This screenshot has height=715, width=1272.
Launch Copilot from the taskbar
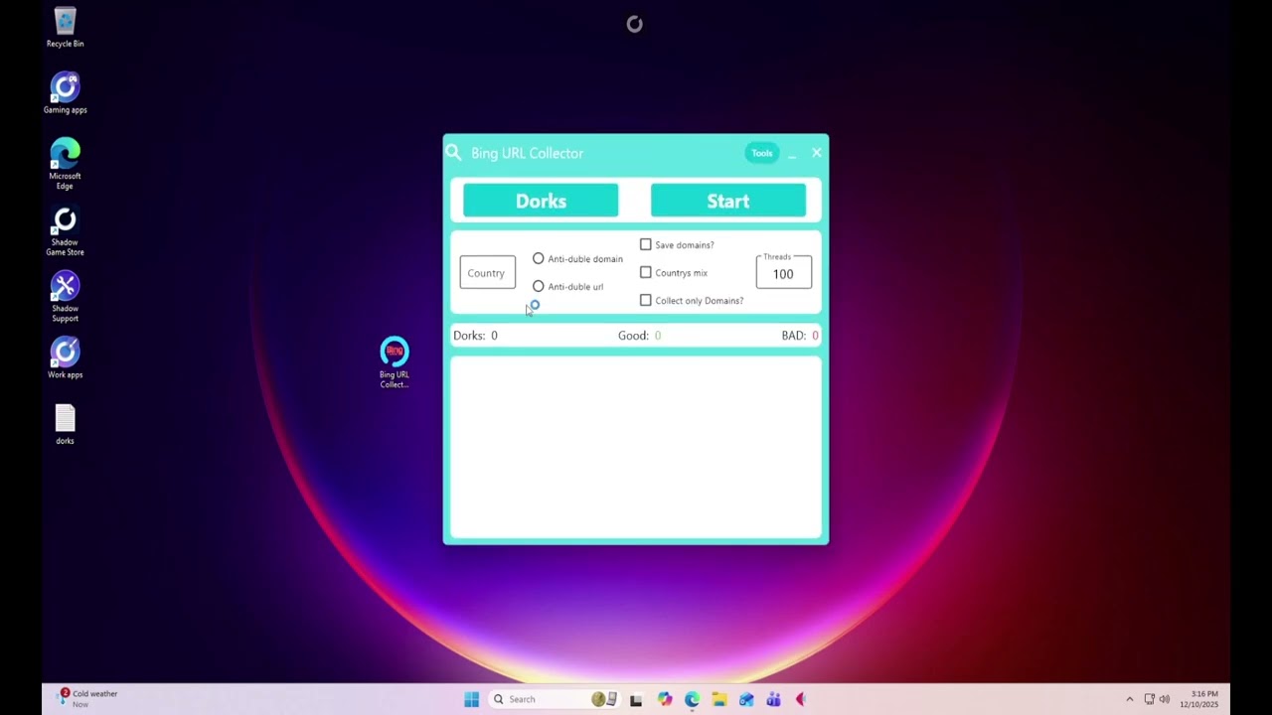[664, 699]
